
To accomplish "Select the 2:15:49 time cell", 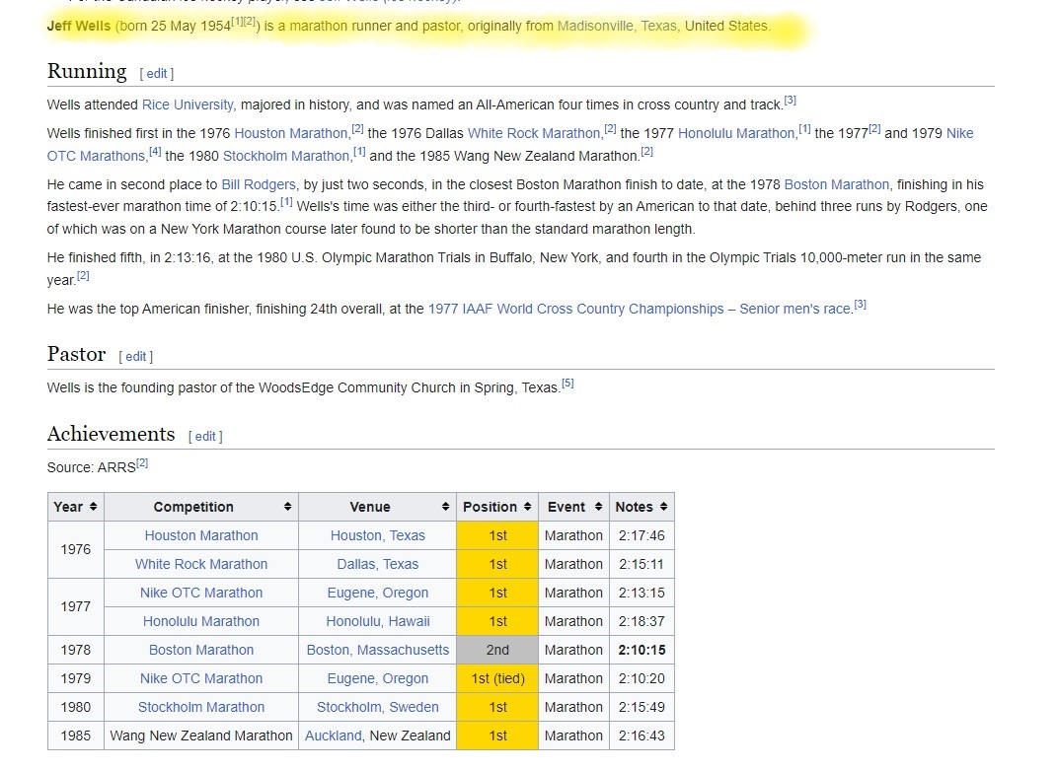I will (642, 707).
